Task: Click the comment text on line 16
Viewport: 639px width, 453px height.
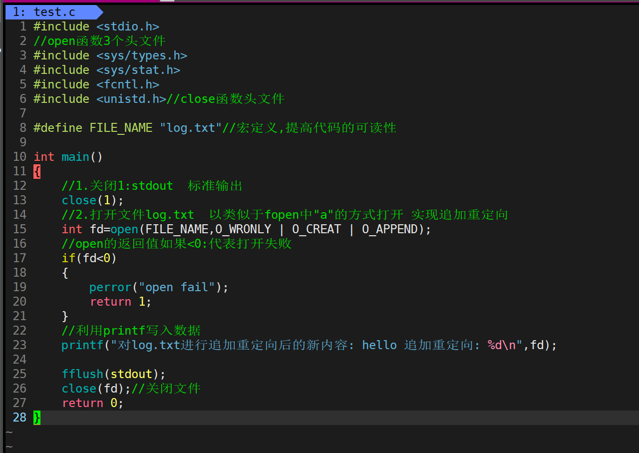Action: 176,244
